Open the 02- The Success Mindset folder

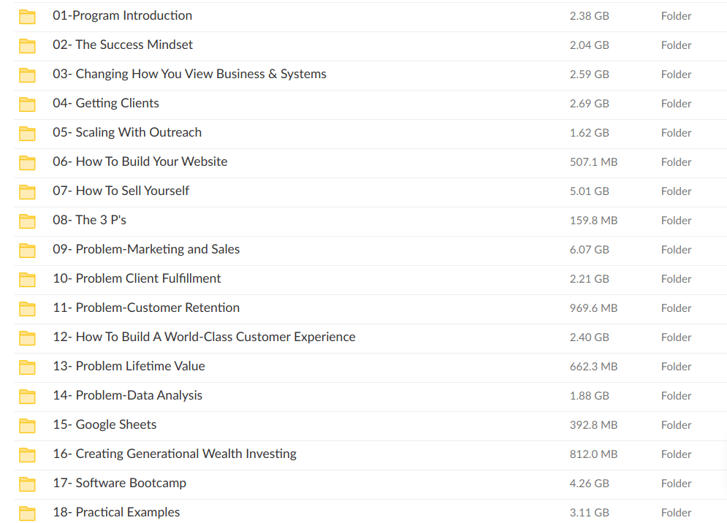click(x=122, y=45)
